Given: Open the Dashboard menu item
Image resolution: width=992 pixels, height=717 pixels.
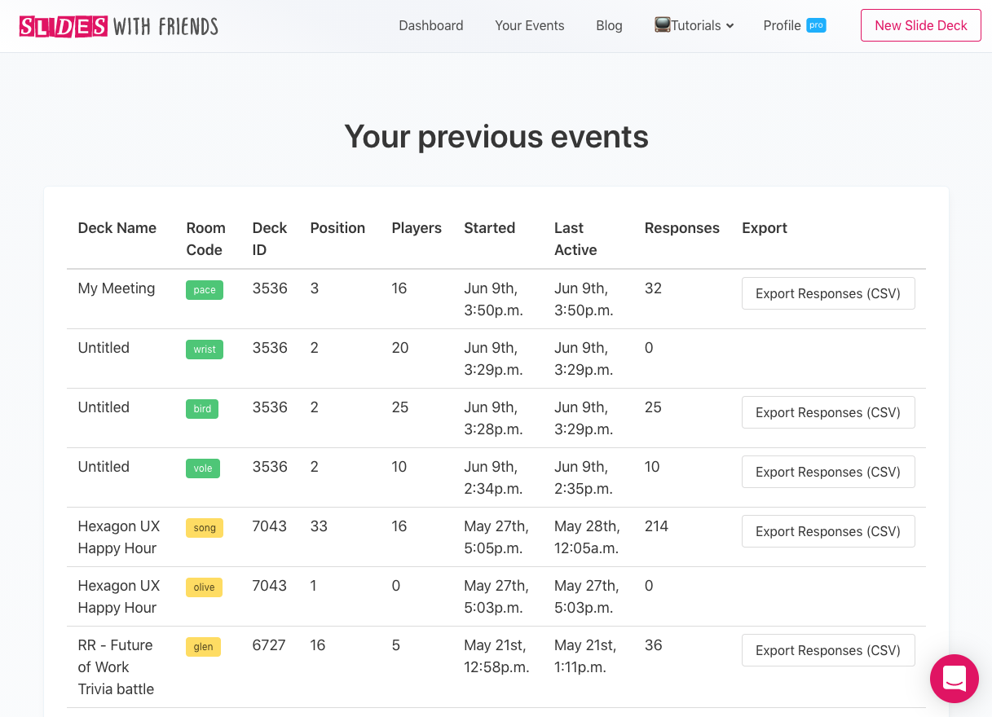Looking at the screenshot, I should point(430,25).
